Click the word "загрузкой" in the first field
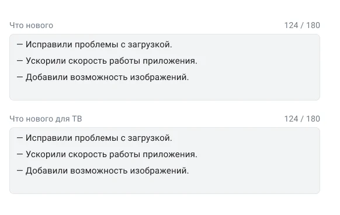 tap(148, 45)
